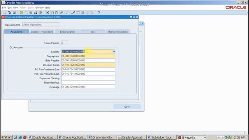The height and width of the screenshot is (140, 249).
Task: Open the File menu
Action: [4, 8]
